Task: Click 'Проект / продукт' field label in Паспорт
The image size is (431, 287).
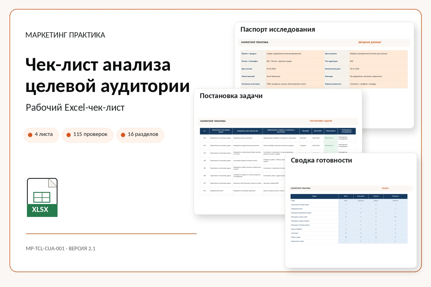Action: pyautogui.click(x=249, y=54)
